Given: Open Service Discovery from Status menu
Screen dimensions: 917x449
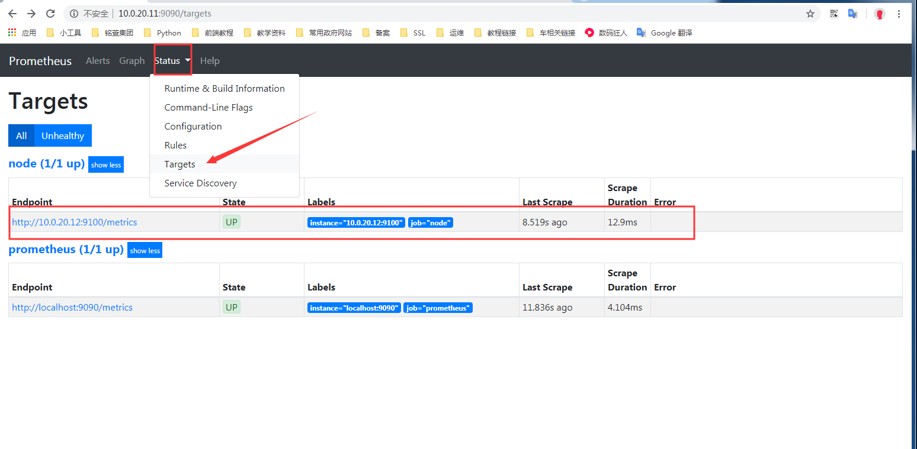Looking at the screenshot, I should [x=225, y=183].
